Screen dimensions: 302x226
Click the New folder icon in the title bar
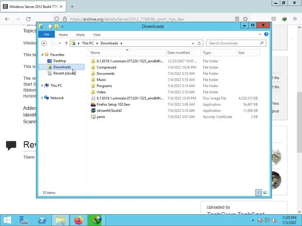57,26
